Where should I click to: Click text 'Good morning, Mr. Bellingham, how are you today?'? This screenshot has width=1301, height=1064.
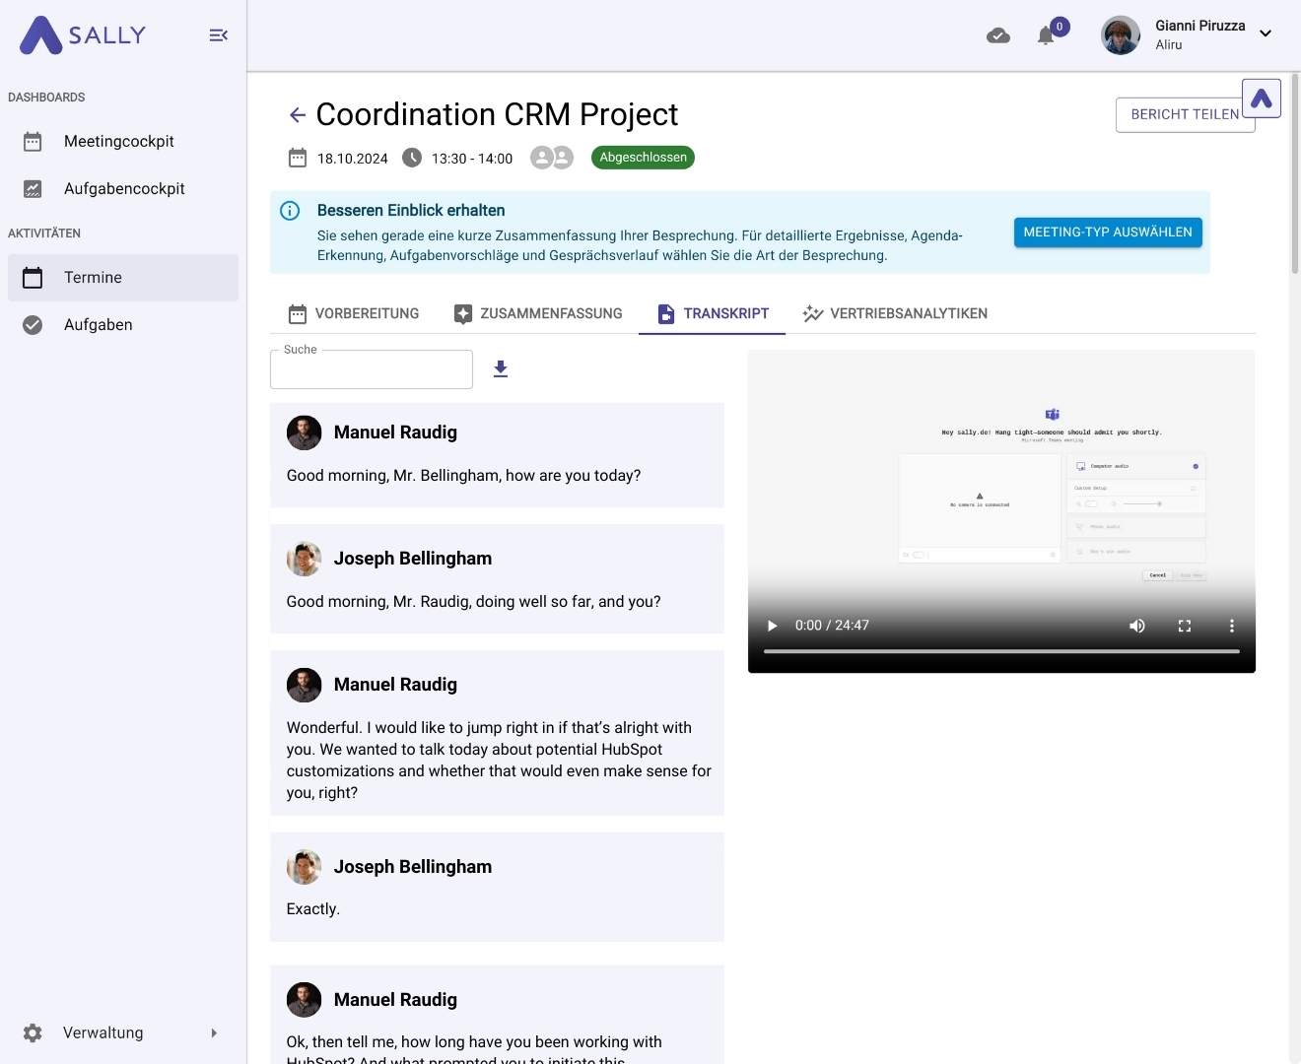pyautogui.click(x=463, y=476)
